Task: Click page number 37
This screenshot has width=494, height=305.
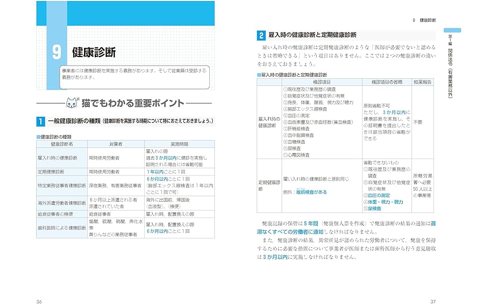Action: pyautogui.click(x=433, y=301)
